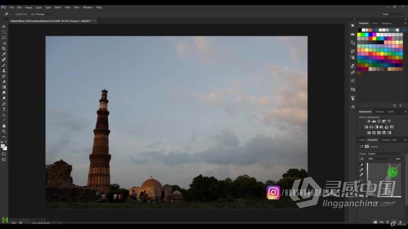Image resolution: width=408 pixels, height=229 pixels.
Task: Click the Auto button in Curves
Action: [398, 159]
